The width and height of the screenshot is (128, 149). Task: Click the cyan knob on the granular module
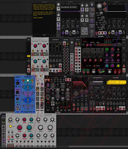pos(107,66)
